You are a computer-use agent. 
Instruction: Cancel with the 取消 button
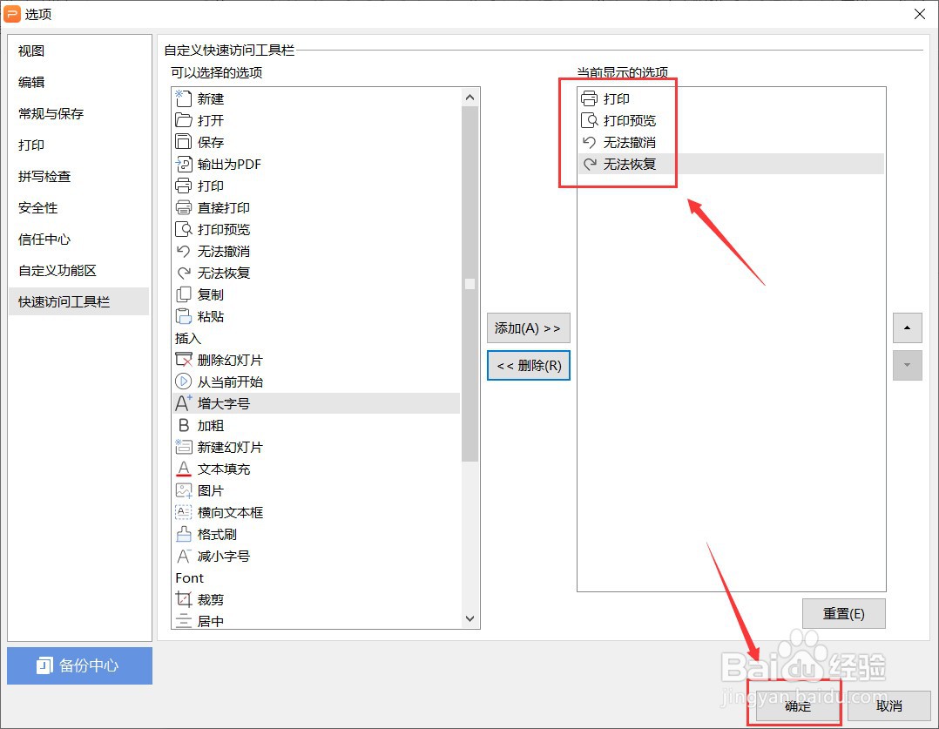888,705
